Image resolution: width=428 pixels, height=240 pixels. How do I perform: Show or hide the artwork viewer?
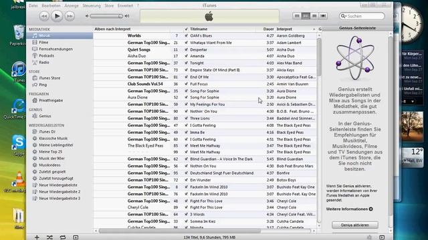tap(76, 237)
